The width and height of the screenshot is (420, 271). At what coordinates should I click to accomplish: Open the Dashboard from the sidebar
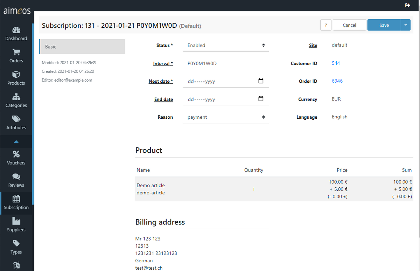(x=16, y=33)
